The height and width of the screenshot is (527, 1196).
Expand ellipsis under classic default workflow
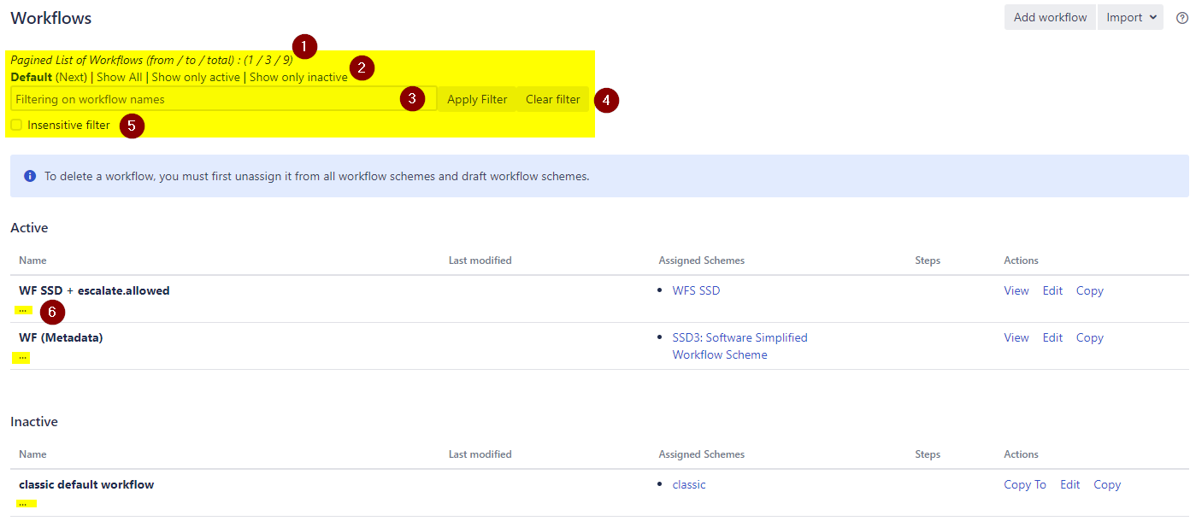tap(22, 503)
